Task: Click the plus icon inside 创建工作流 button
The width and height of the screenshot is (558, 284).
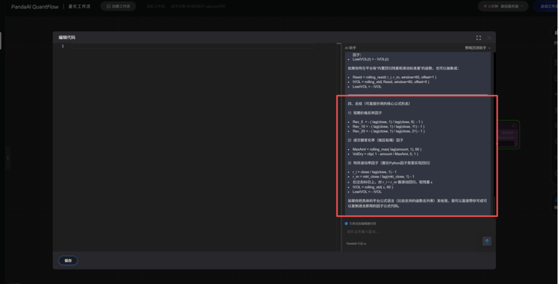Action: coord(108,7)
